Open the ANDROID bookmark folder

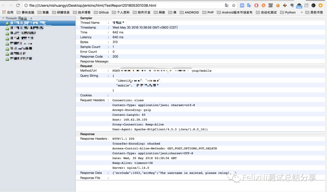[x=189, y=12]
